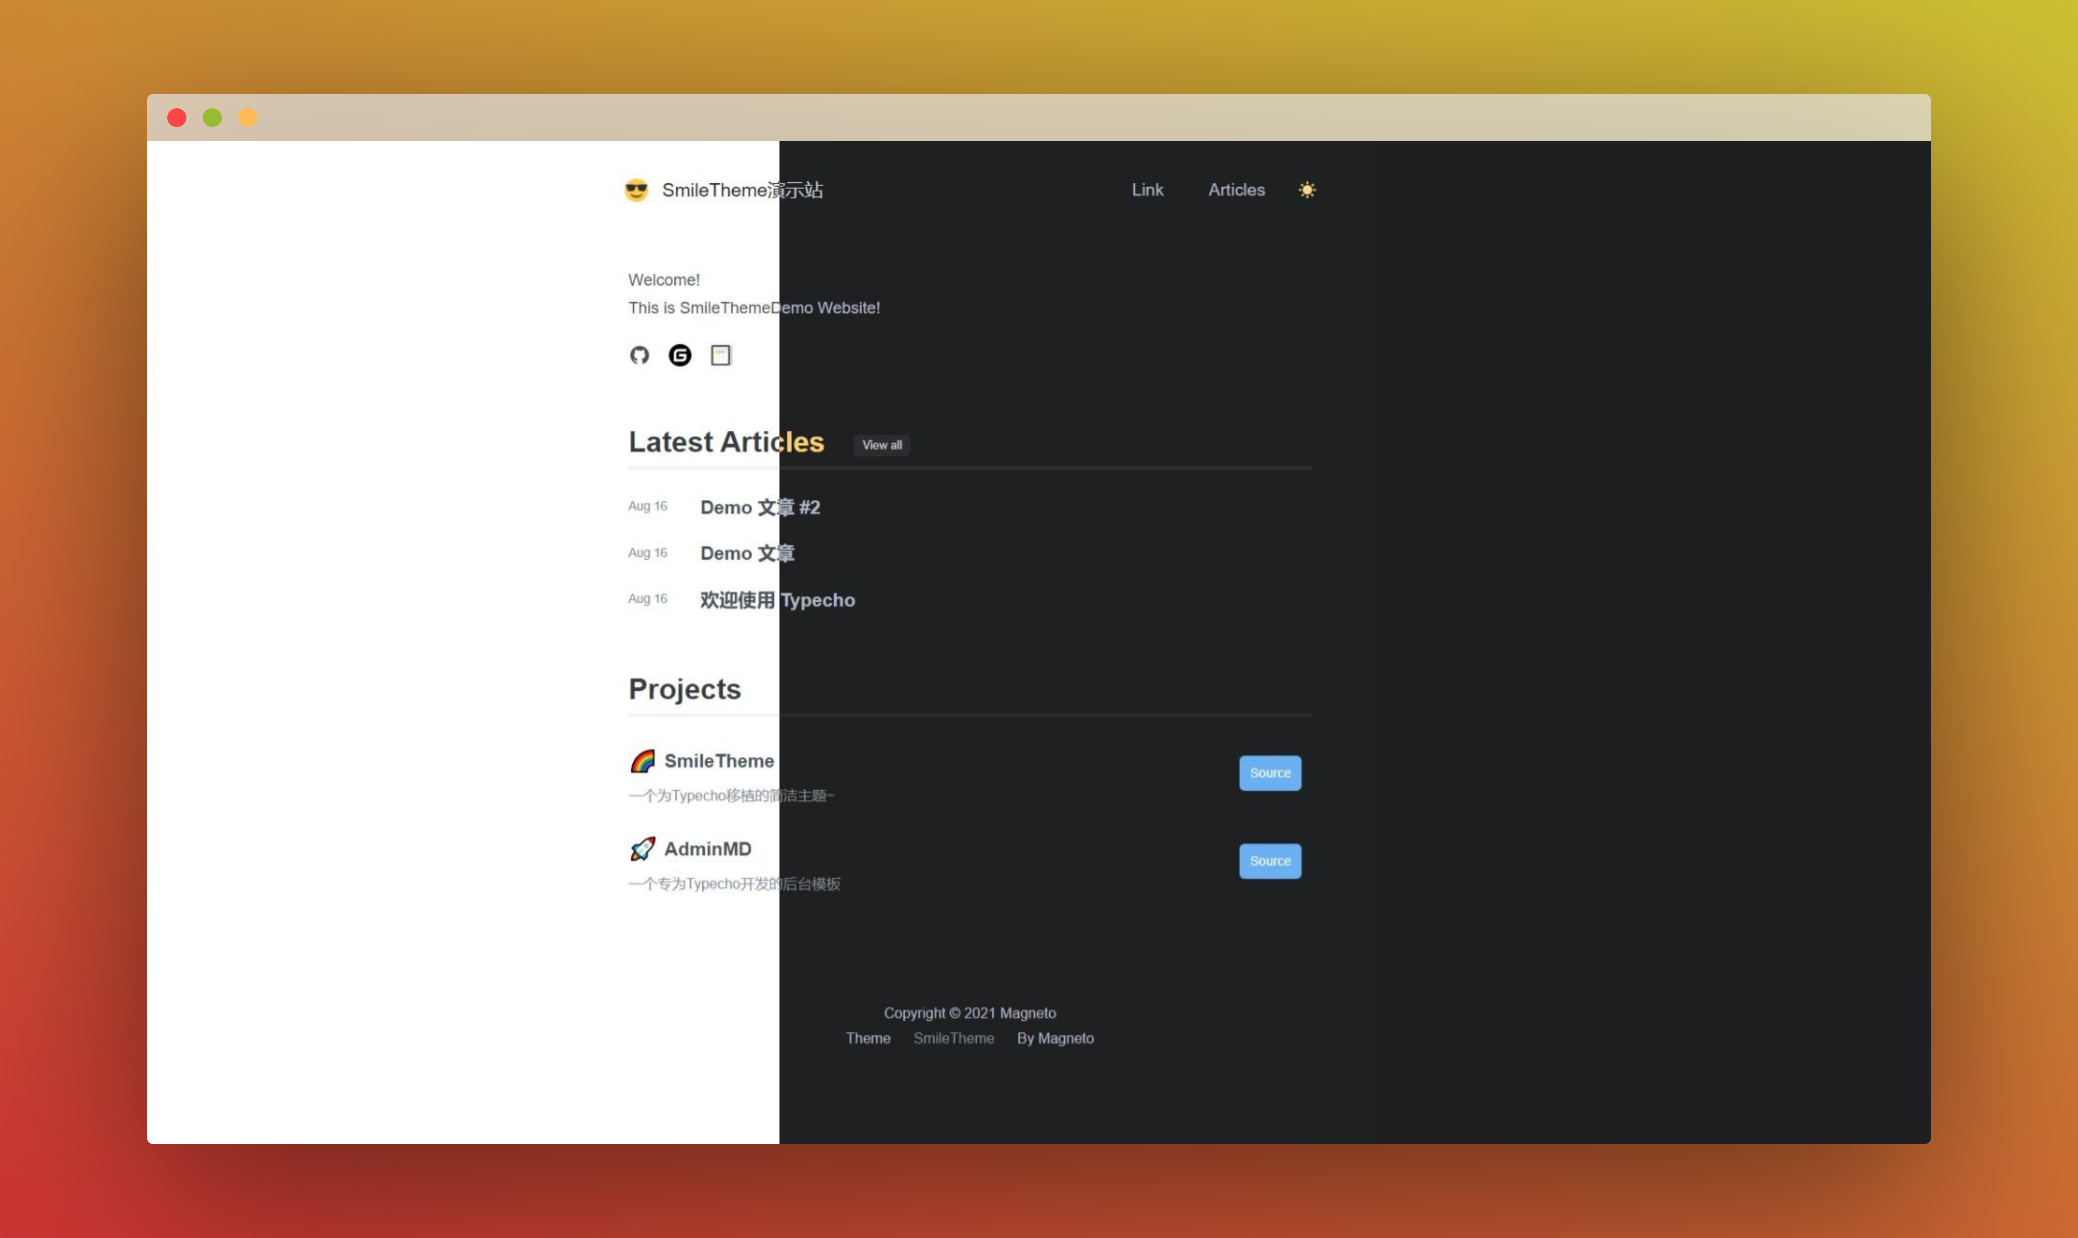Click the rainbow icon beside SmileTheme

[x=643, y=761]
